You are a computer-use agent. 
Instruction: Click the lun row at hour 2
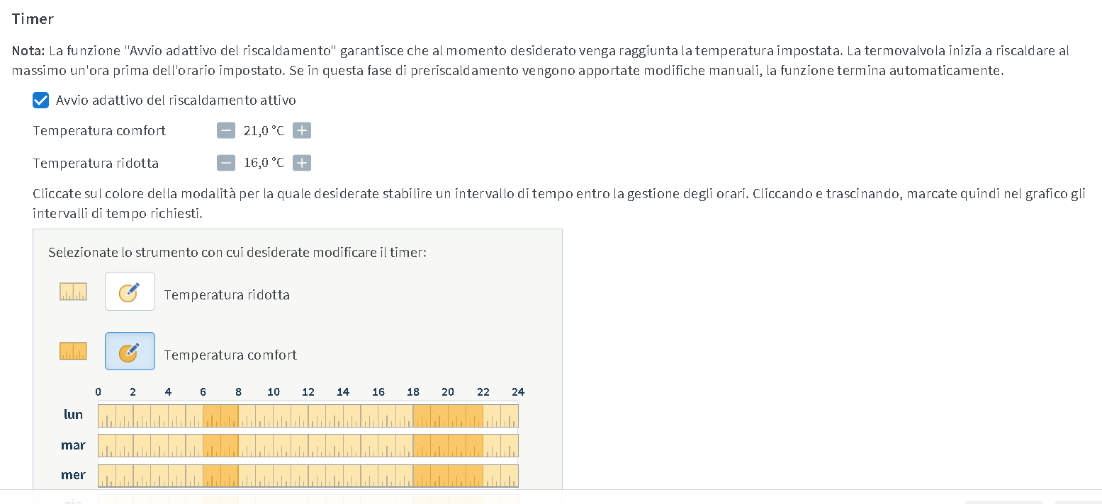tap(142, 416)
